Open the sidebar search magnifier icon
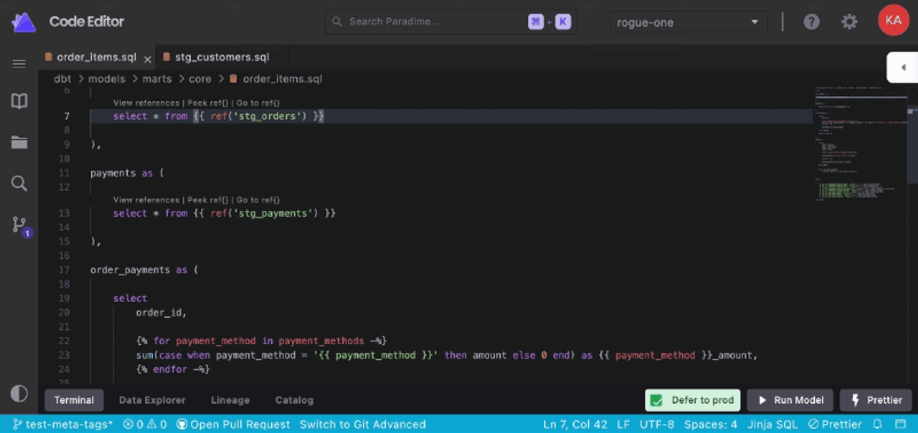Screen dimensions: 918x433 [x=19, y=183]
